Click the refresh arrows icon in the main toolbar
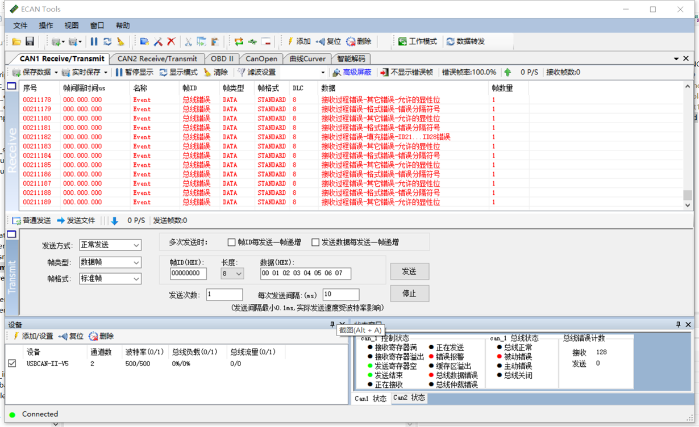The height and width of the screenshot is (427, 699). click(x=107, y=41)
